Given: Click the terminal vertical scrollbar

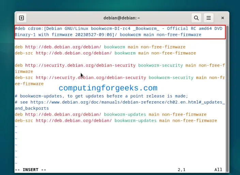Looking at the screenshot, I should [x=227, y=99].
